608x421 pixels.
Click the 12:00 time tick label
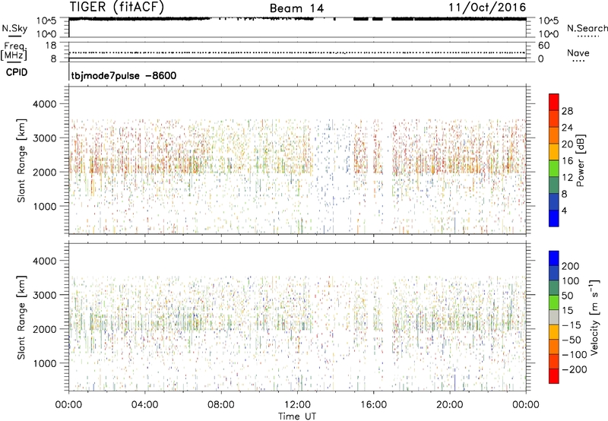[297, 405]
